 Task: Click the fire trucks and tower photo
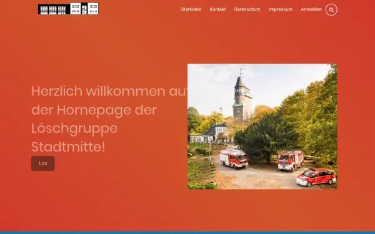(x=262, y=126)
